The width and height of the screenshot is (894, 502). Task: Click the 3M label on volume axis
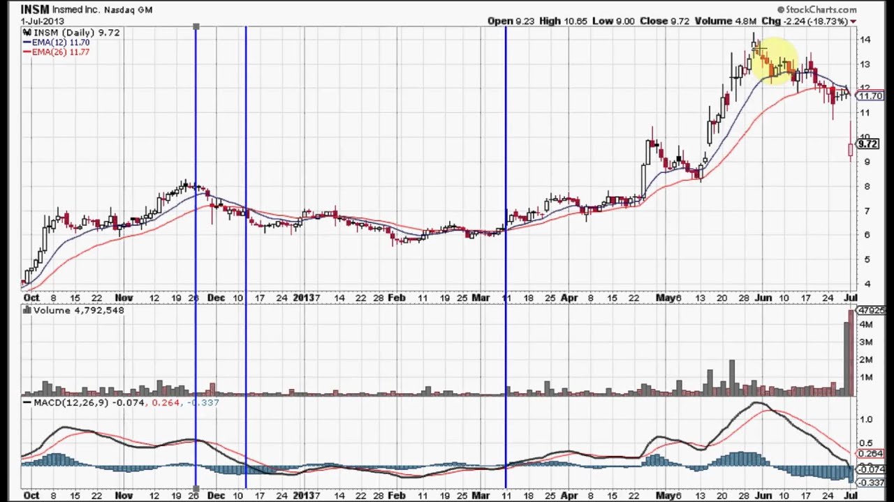point(866,342)
